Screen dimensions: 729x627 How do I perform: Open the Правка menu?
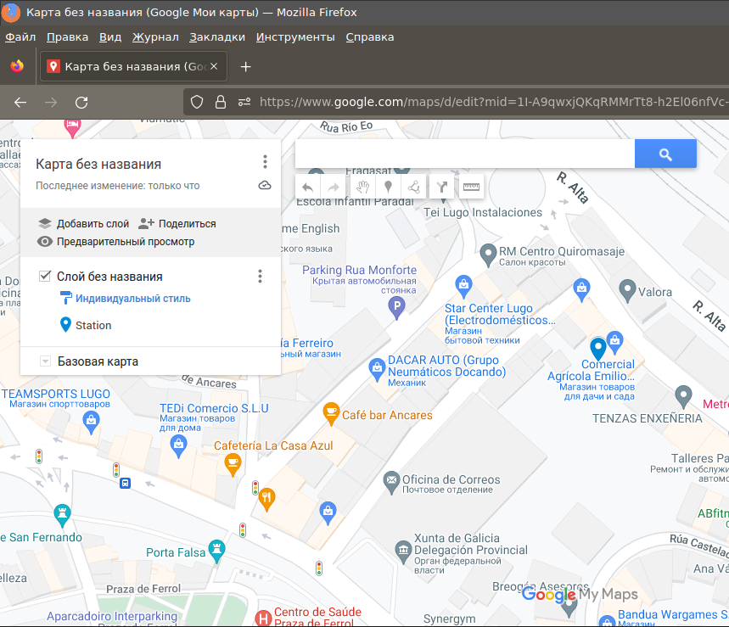[67, 37]
